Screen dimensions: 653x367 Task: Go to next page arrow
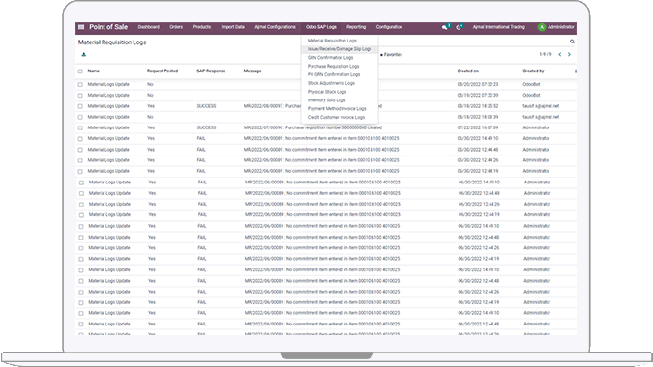coord(569,54)
